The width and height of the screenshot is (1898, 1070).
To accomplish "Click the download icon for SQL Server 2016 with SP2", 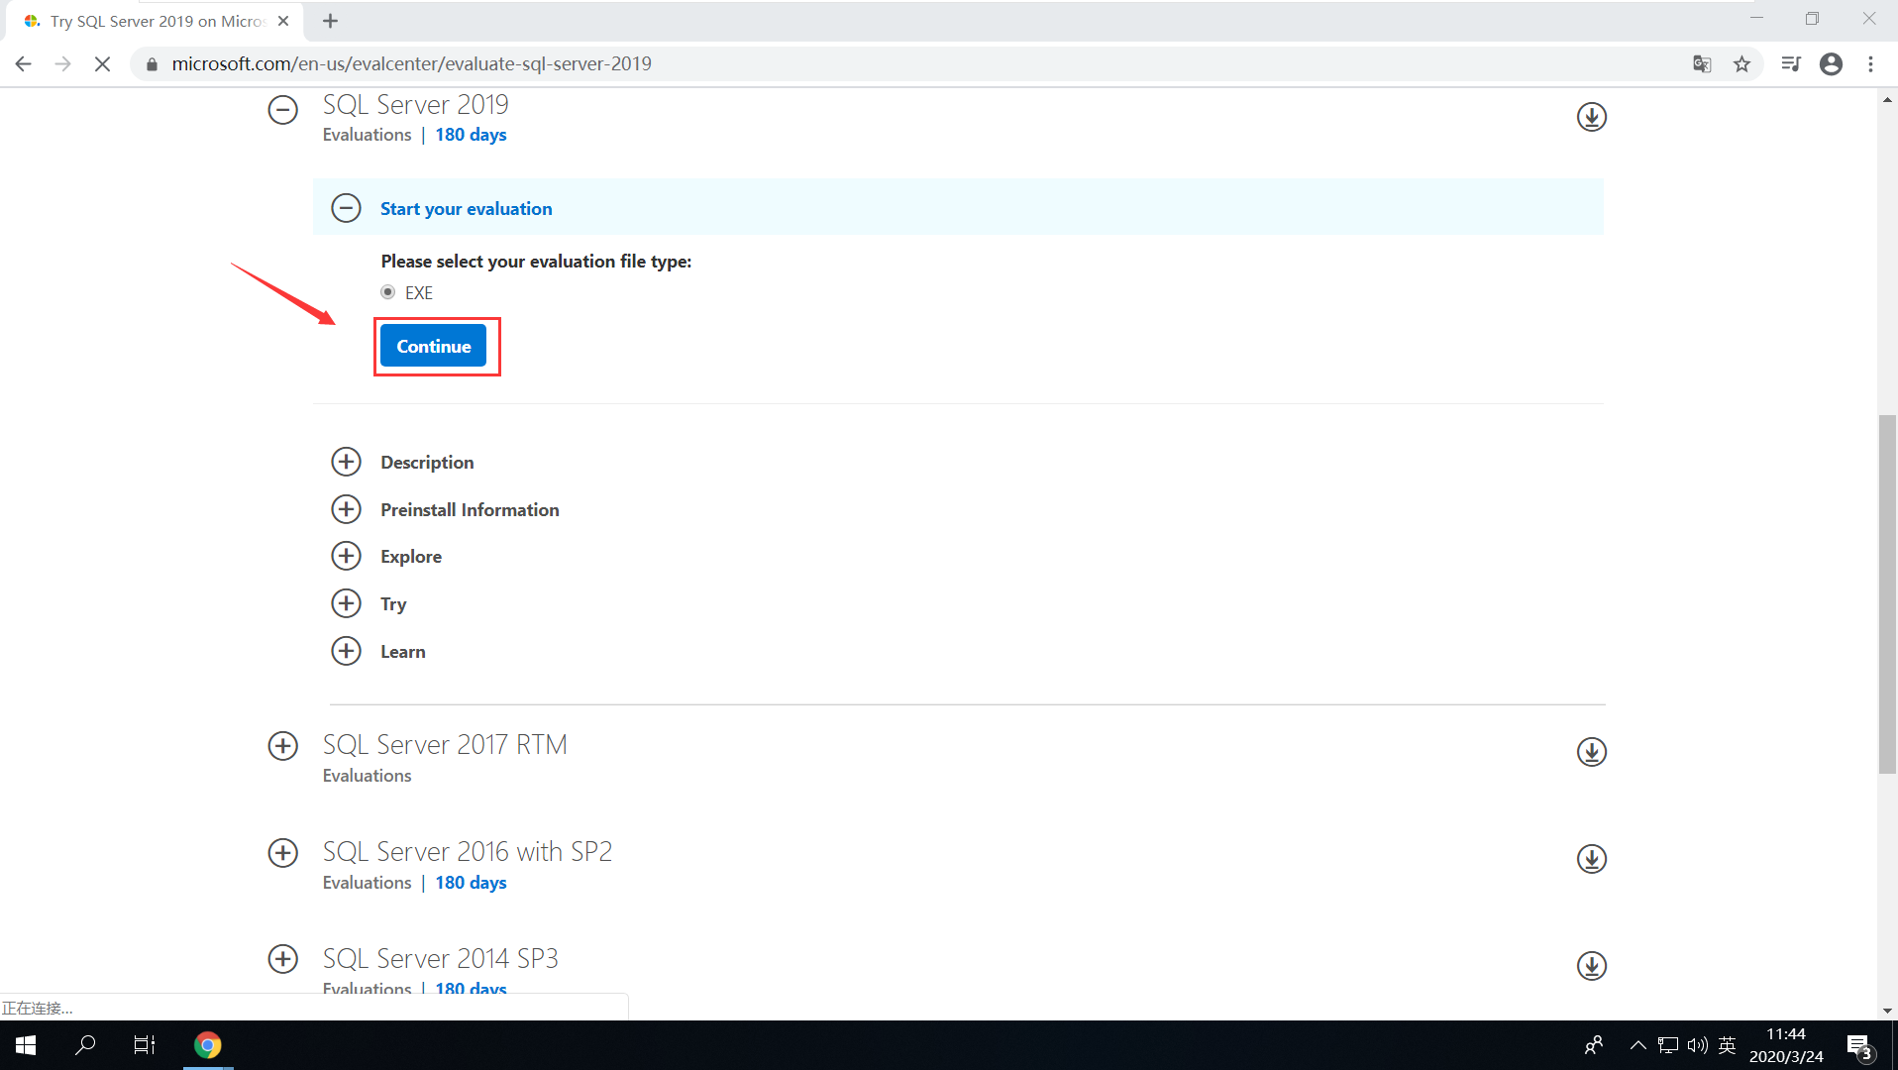I will 1591,859.
